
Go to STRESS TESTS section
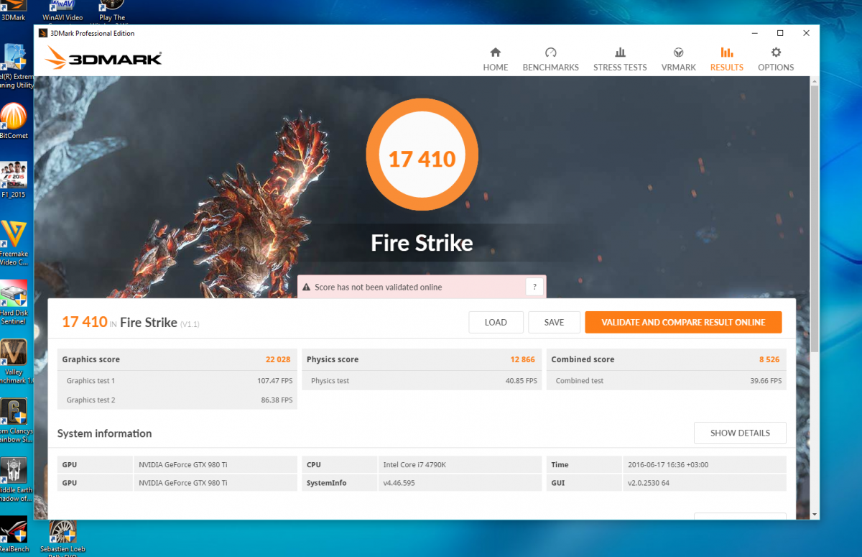[620, 59]
